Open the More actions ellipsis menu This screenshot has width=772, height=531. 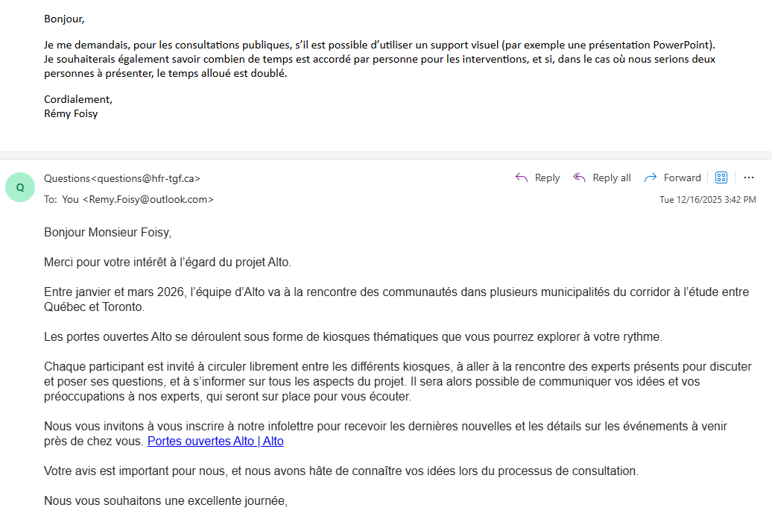click(749, 177)
